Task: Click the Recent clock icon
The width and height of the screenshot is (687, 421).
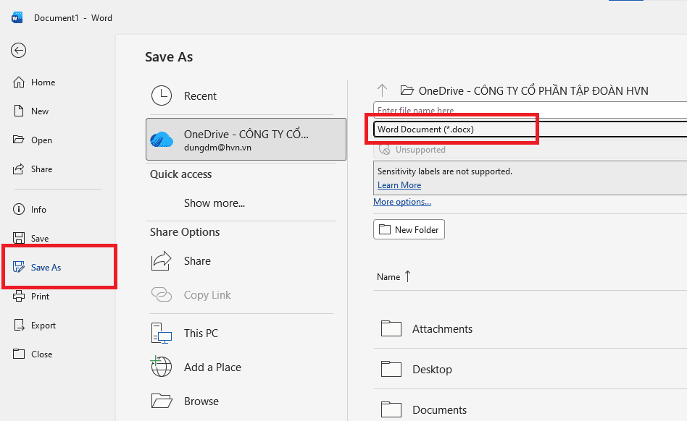Action: click(x=162, y=95)
